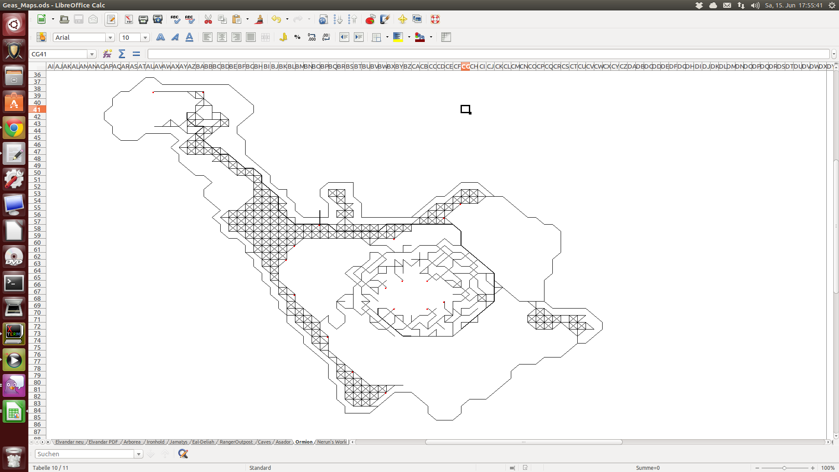Click the Print file icon
The height and width of the screenshot is (472, 839).
(143, 20)
